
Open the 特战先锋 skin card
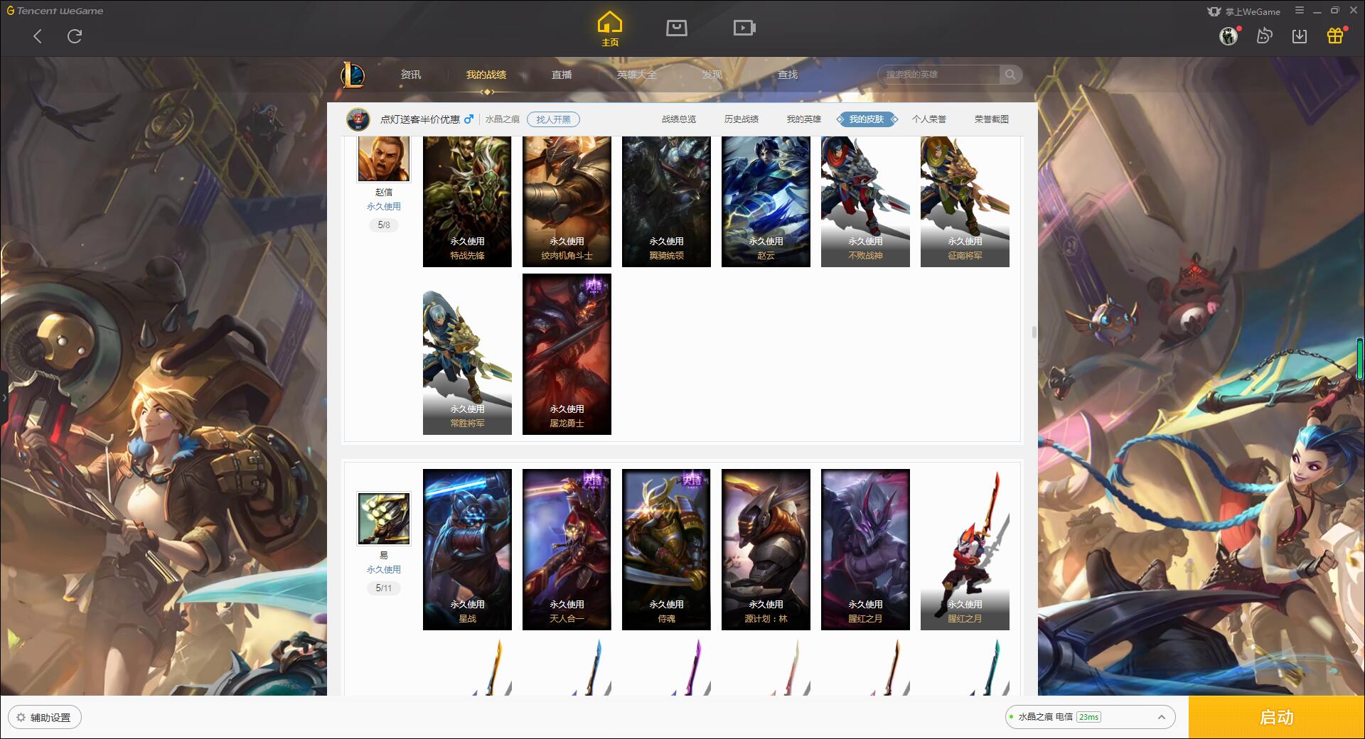pyautogui.click(x=467, y=202)
